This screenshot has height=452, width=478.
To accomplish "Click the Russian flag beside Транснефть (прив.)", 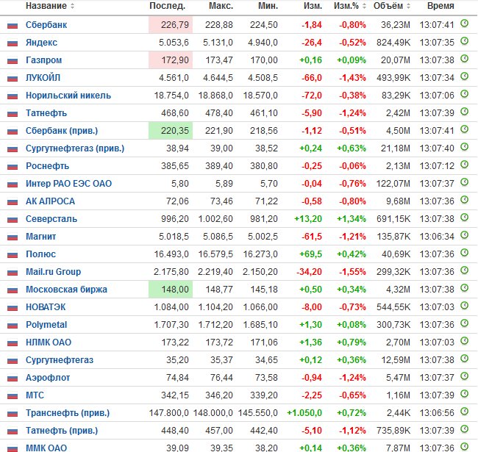I will pyautogui.click(x=13, y=413).
